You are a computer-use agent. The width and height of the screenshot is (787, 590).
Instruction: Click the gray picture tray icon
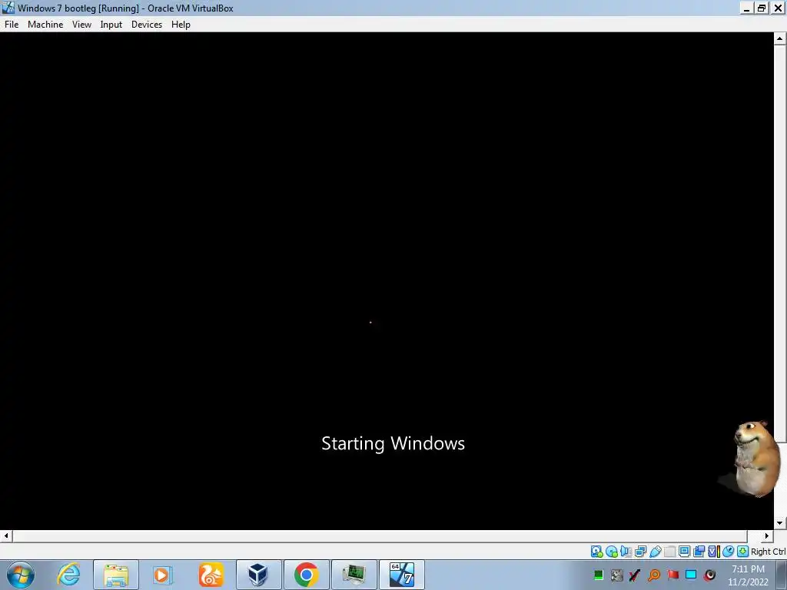point(617,575)
